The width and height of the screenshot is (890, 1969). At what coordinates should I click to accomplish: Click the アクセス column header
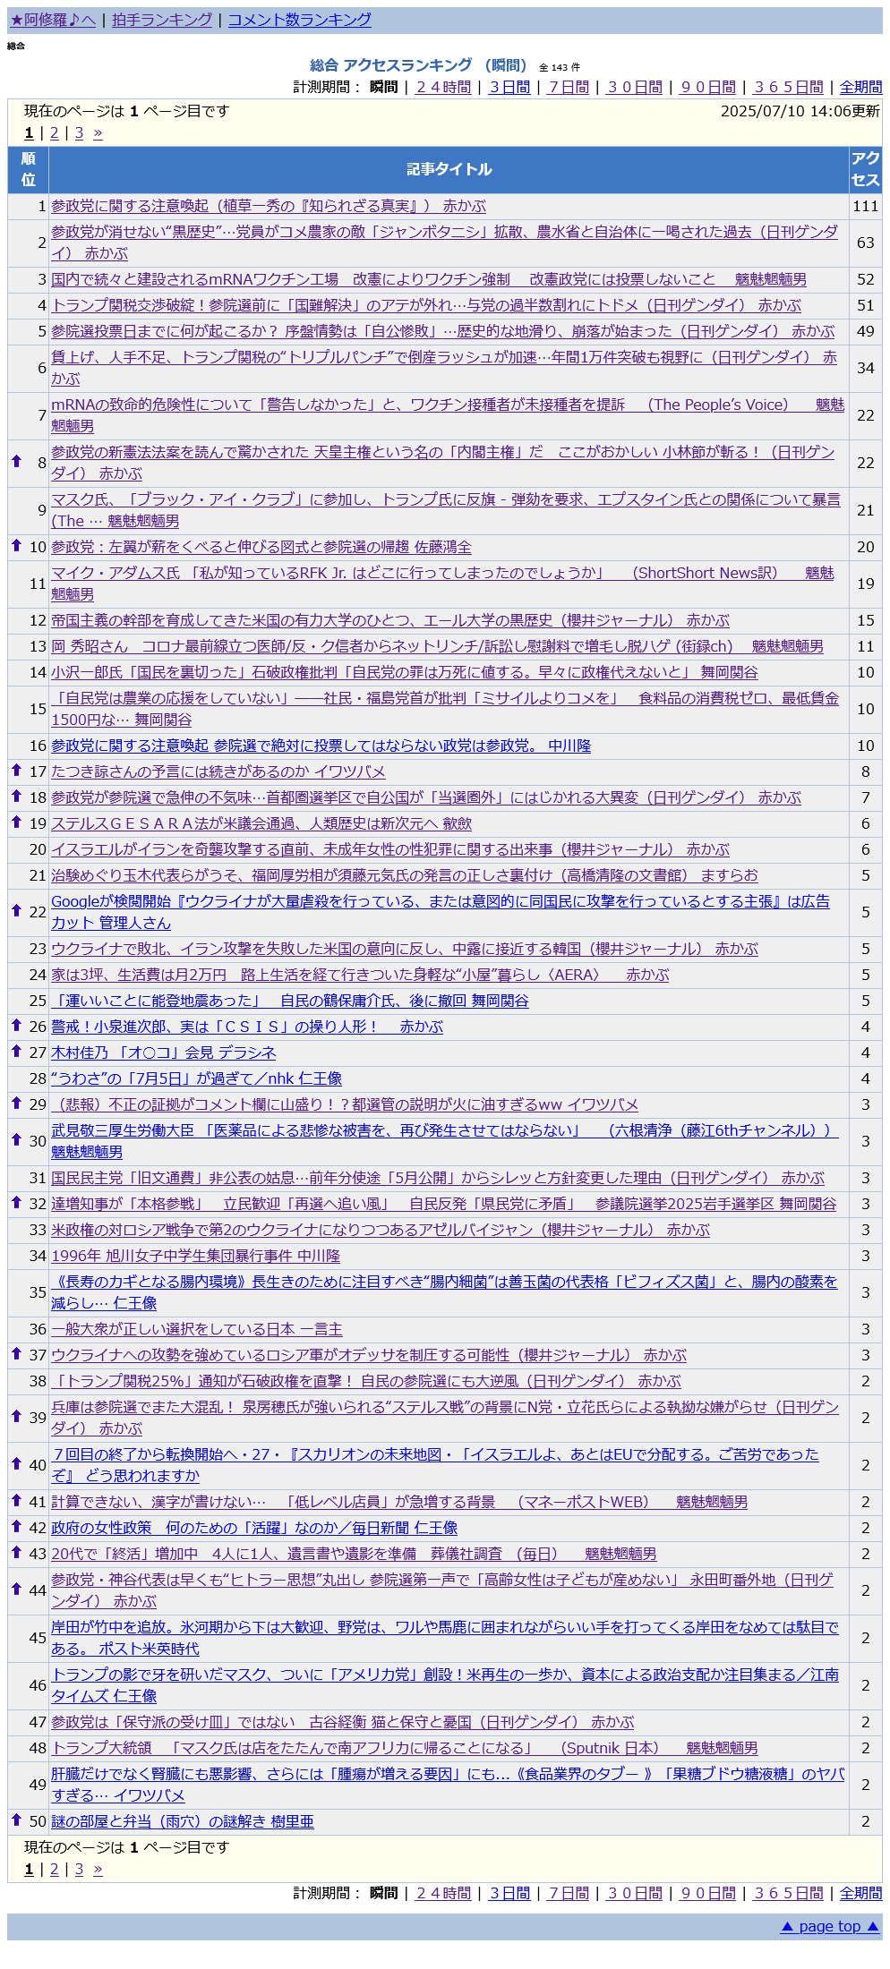(866, 169)
